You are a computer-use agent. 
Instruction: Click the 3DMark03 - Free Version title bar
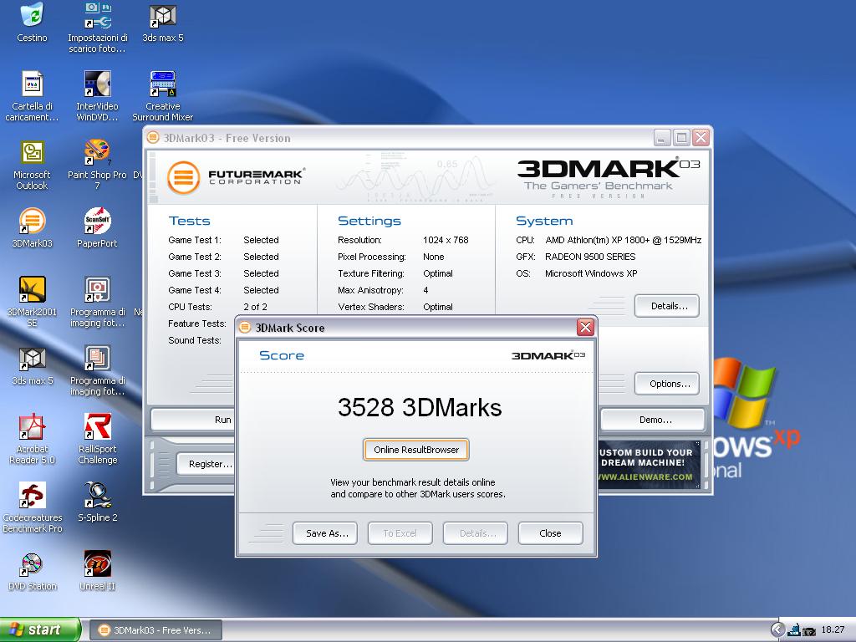click(x=428, y=138)
